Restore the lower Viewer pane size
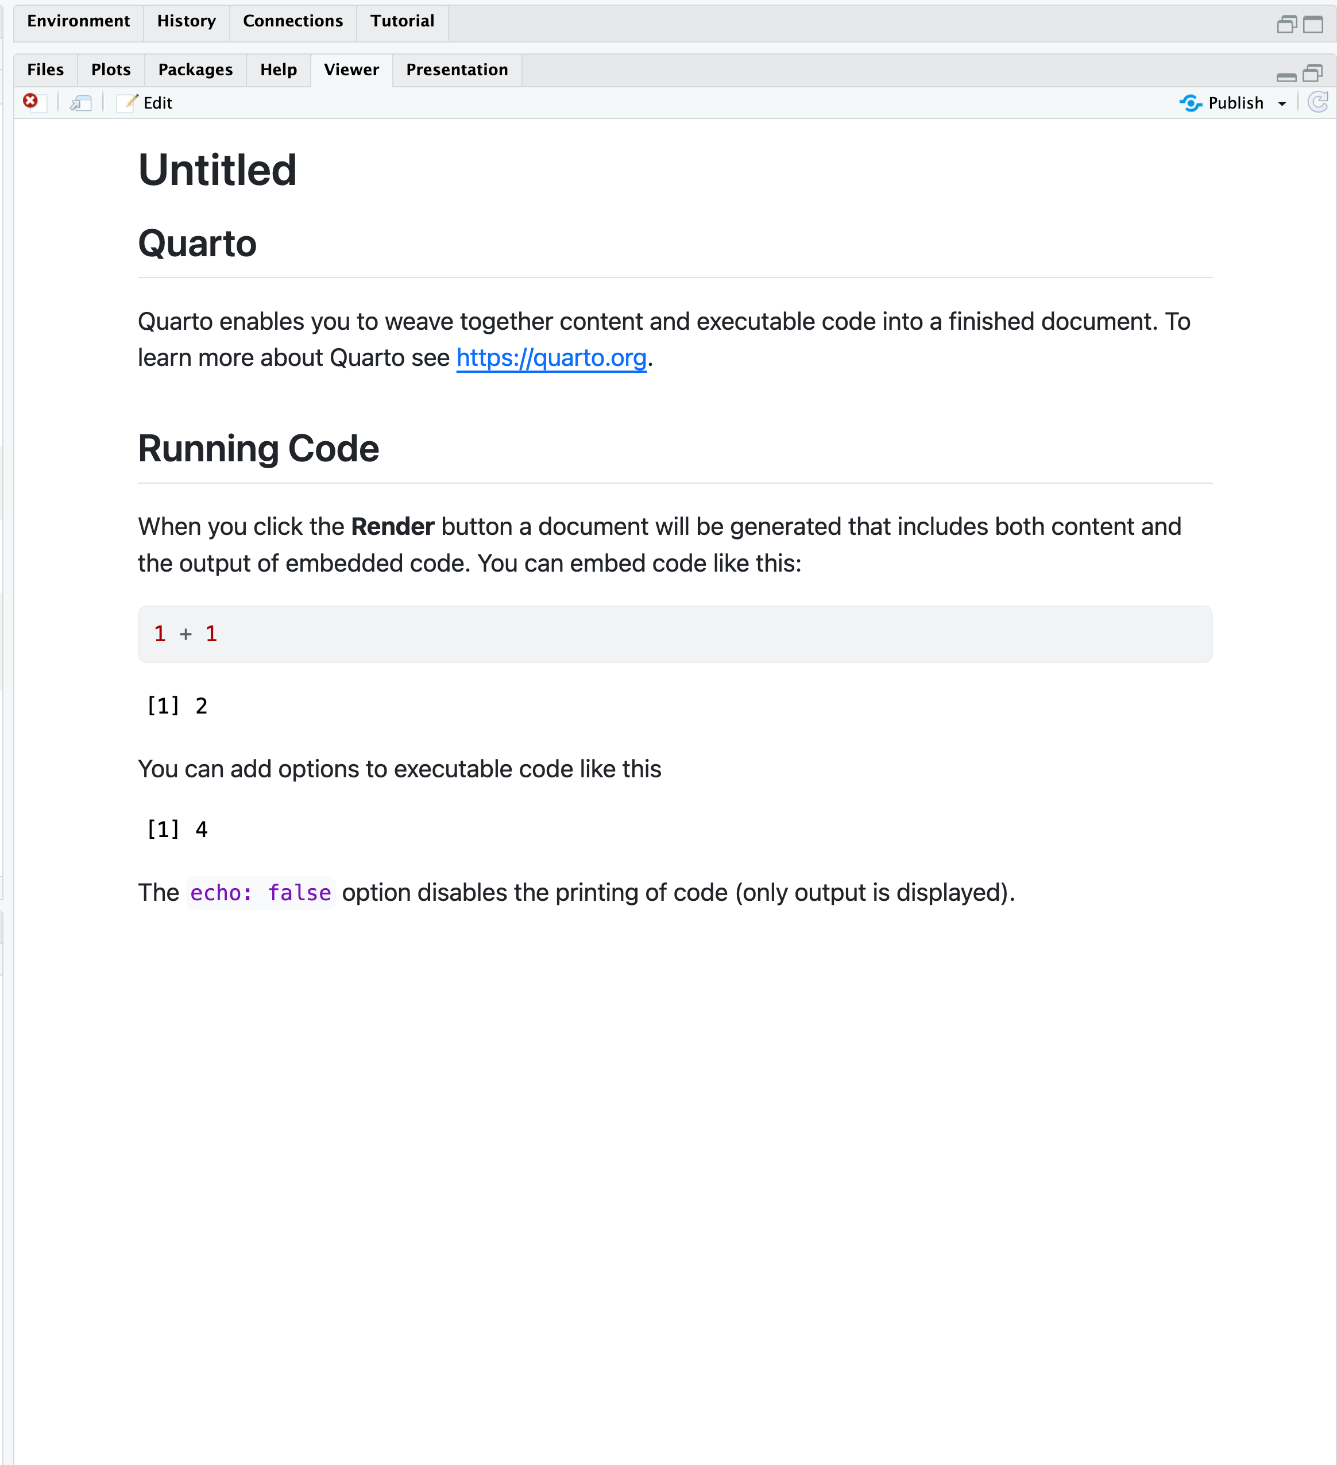1337x1465 pixels. (1312, 72)
